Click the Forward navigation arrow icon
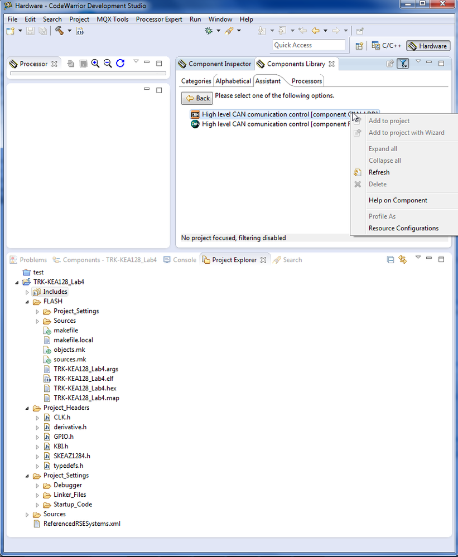The height and width of the screenshot is (557, 458). point(336,31)
